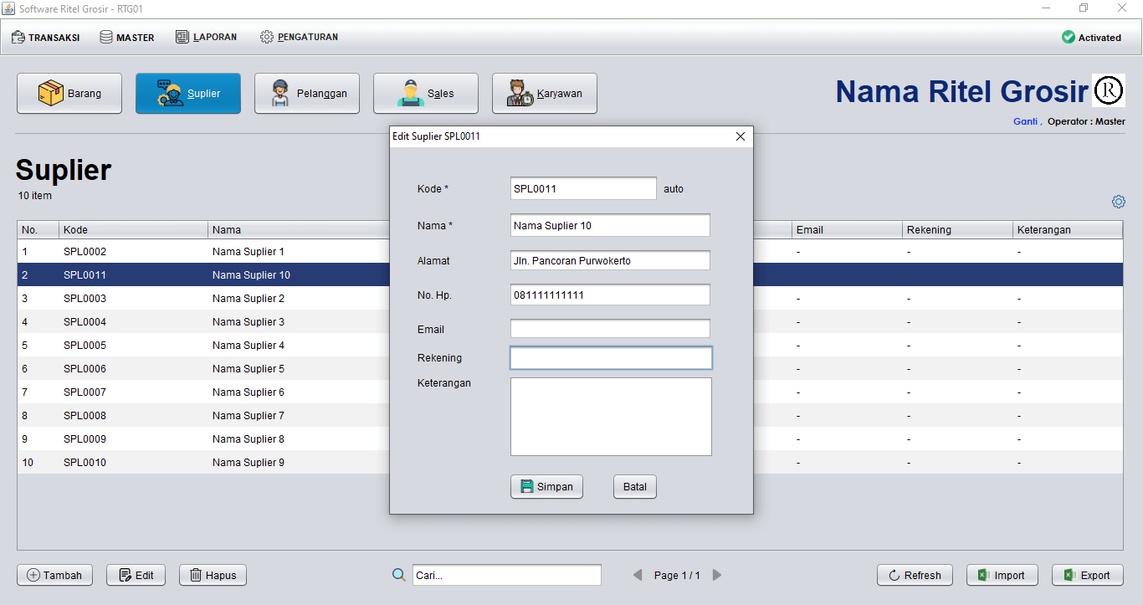Click the table settings gear icon

(x=1118, y=202)
